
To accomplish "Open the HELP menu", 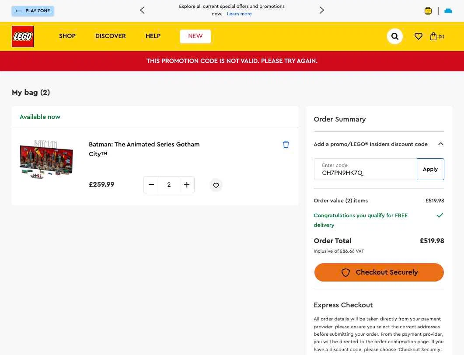I will pos(153,36).
